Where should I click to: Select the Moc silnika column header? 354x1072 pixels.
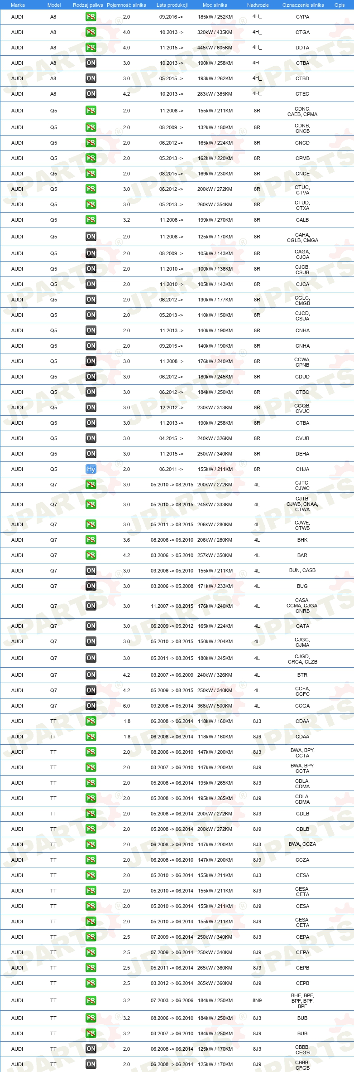coord(215,5)
